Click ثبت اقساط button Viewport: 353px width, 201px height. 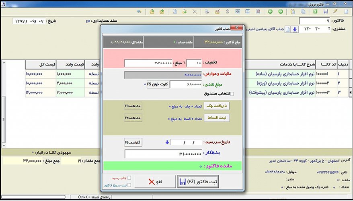(217, 118)
